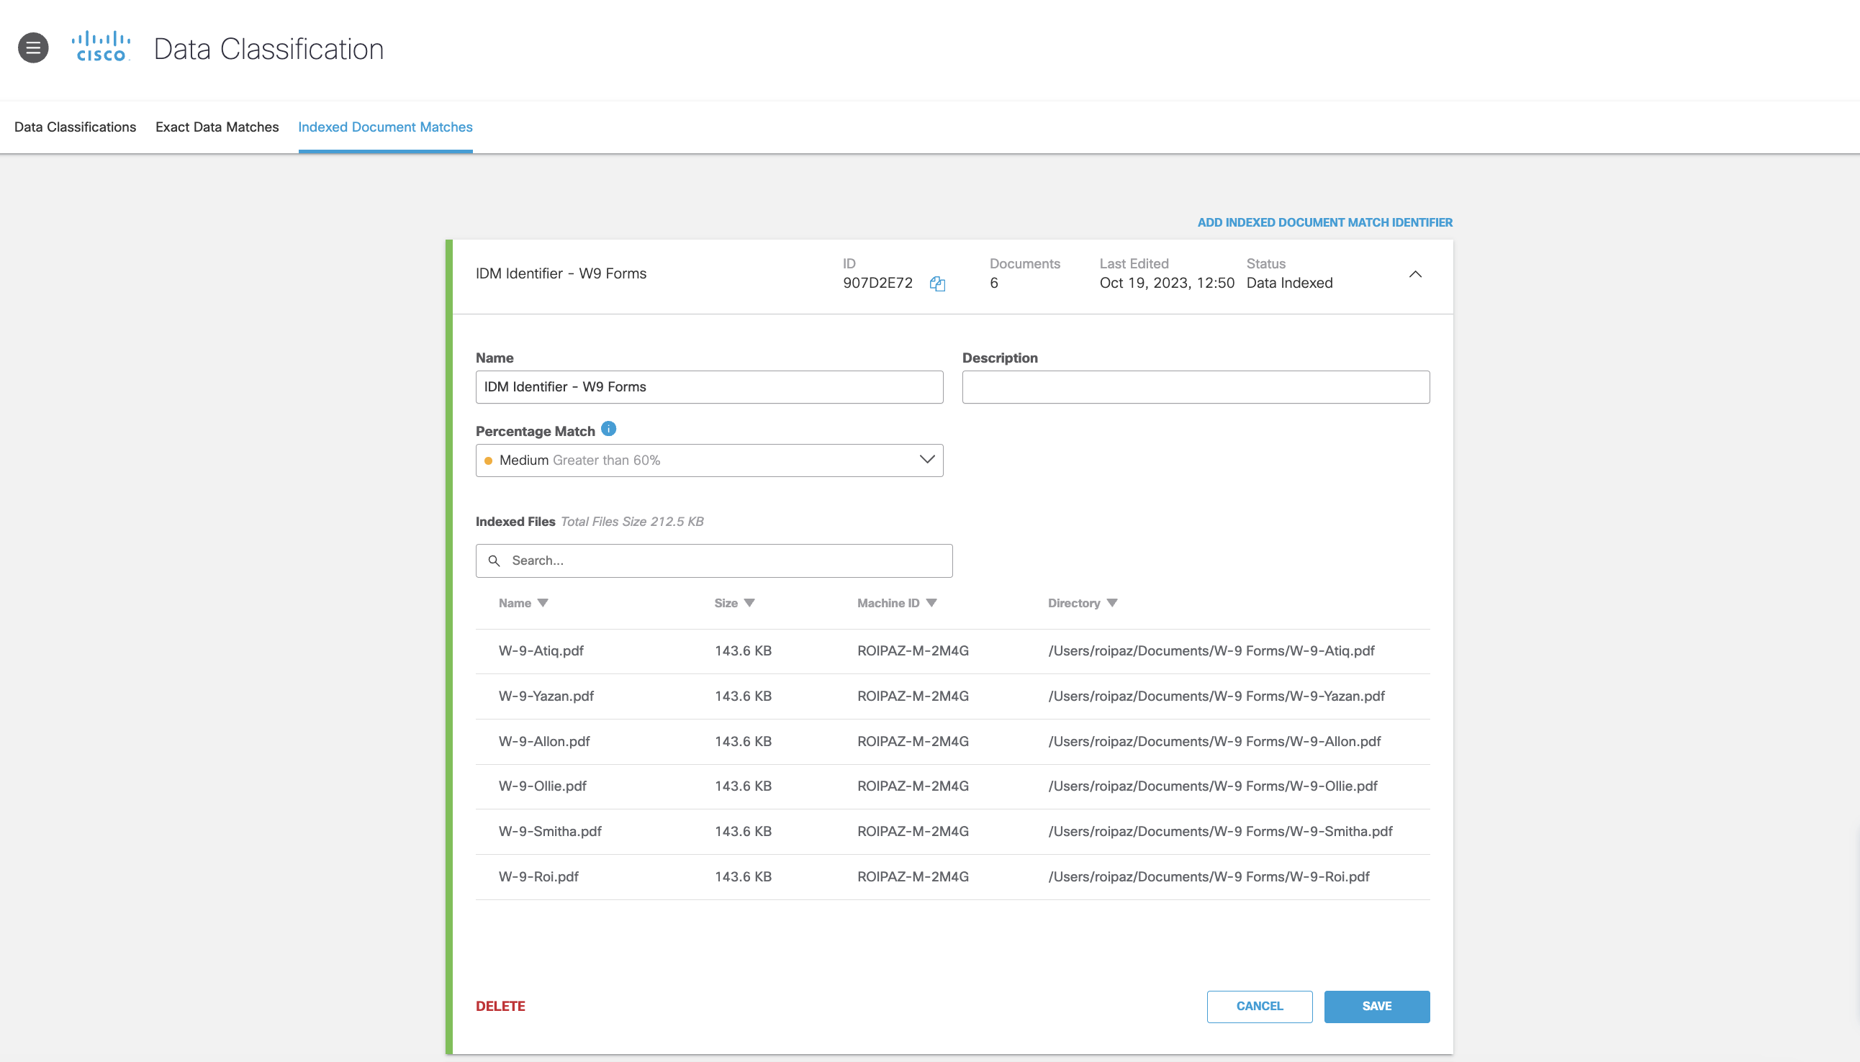
Task: Select the W-9-Roi.pdf file name
Action: click(538, 876)
